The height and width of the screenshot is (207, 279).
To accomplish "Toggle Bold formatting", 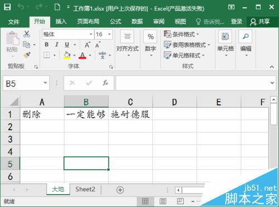I will tap(46, 45).
